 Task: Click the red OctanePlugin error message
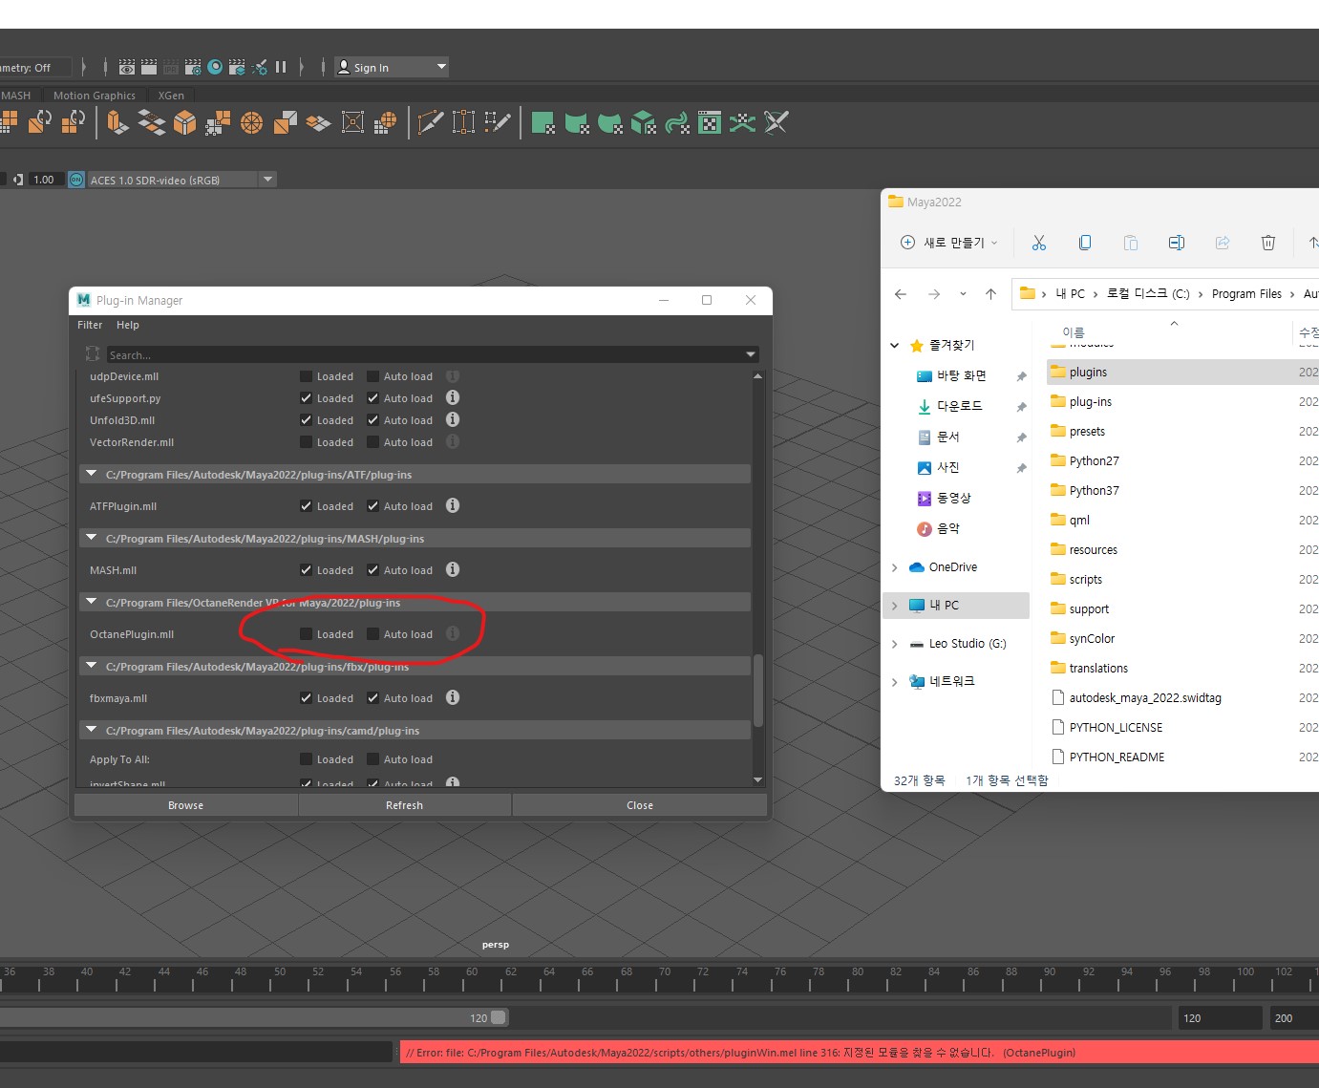pyautogui.click(x=859, y=1053)
